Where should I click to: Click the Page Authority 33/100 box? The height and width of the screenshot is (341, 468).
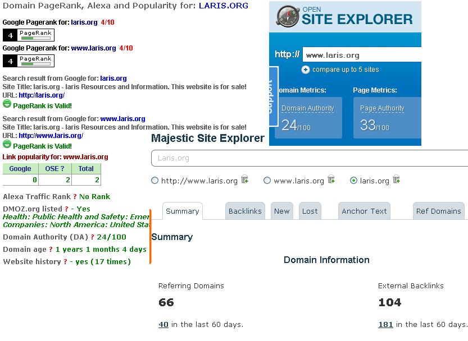click(387, 118)
